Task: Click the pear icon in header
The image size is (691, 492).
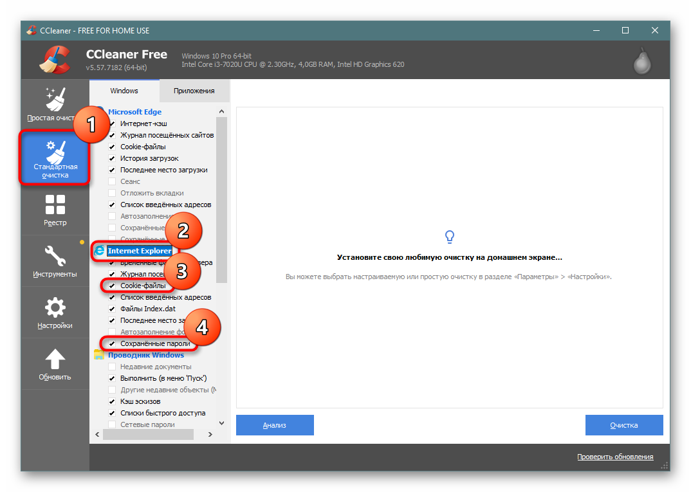Action: coord(642,60)
